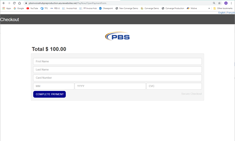Open the Apps bookmark shortcut
Screen dimensions: 235x141
pyautogui.click(x=7, y=8)
